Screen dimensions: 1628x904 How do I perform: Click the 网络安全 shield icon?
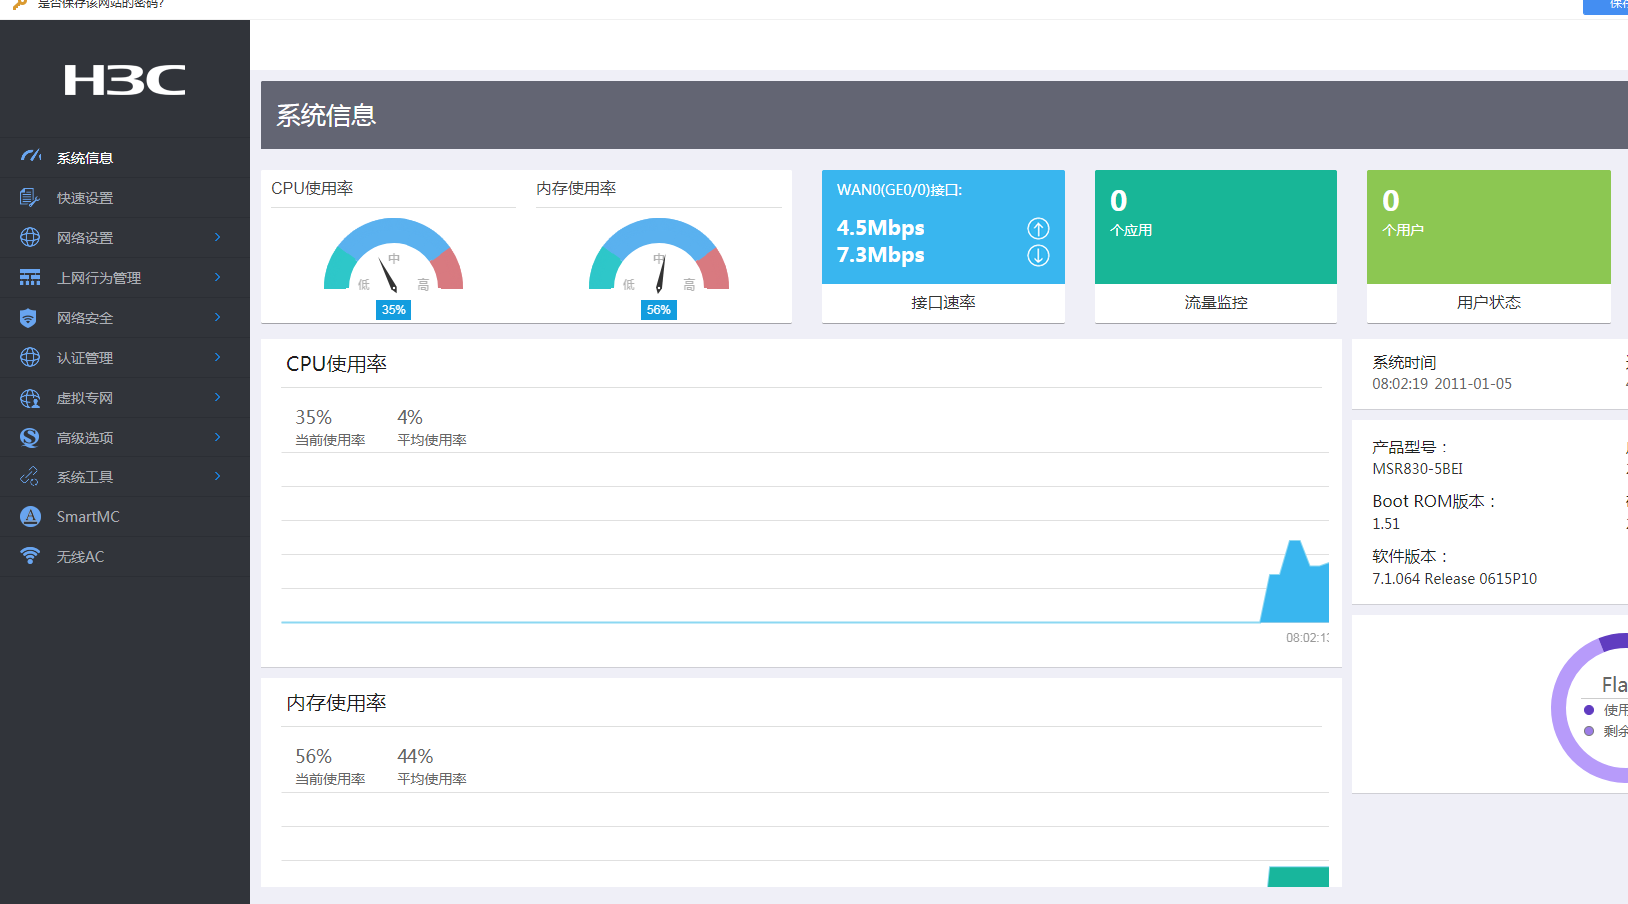(29, 318)
